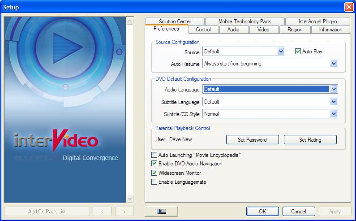Open the Subtitle/CC Style dropdown
This screenshot has height=221, width=356.
[x=334, y=114]
